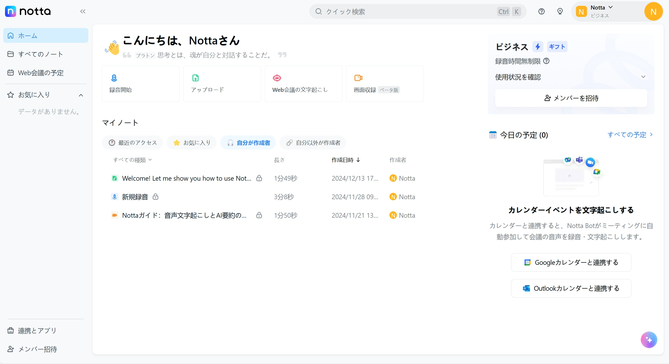Click the search magnifier icon
The image size is (669, 364).
click(x=318, y=11)
